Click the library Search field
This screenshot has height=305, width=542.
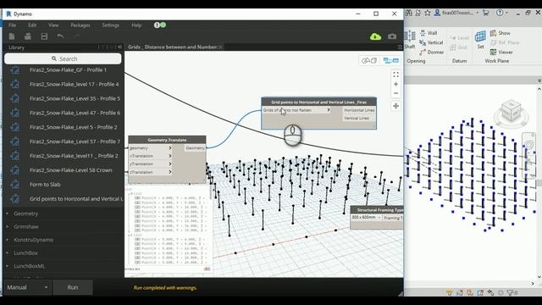point(63,58)
